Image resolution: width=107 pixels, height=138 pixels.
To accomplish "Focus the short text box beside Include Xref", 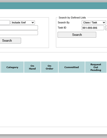I will point(5,22).
